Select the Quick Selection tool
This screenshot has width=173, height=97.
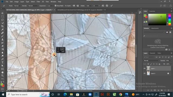tap(2, 23)
